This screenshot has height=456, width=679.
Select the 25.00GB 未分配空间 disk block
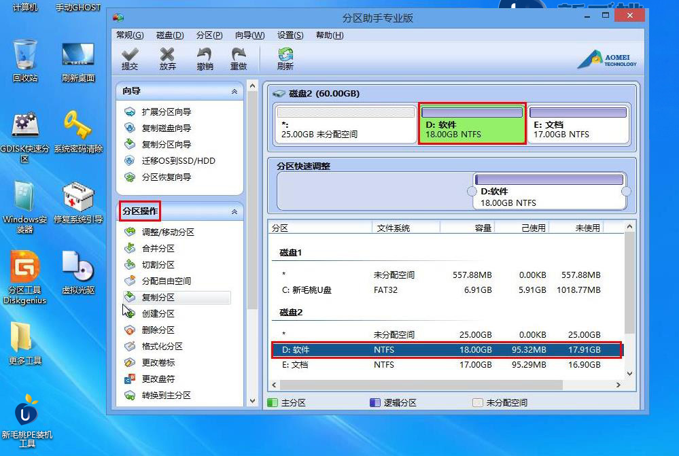tap(345, 124)
